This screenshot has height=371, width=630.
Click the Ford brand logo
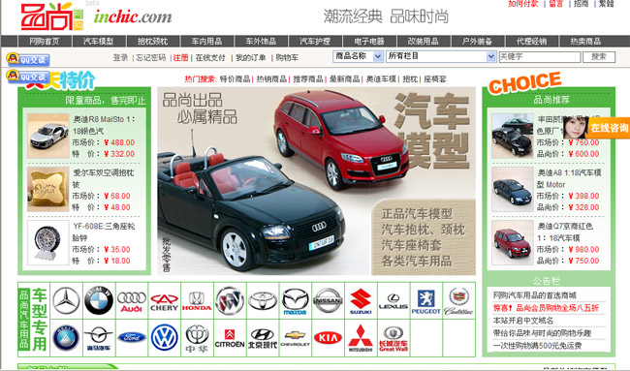pos(132,338)
